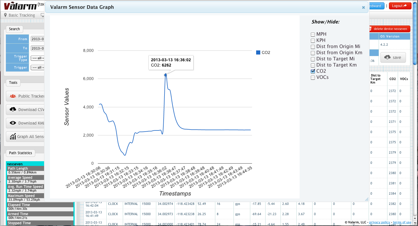Screen dimensions: 418x226
Task: Open the privacy policy link
Action: click(x=380, y=222)
